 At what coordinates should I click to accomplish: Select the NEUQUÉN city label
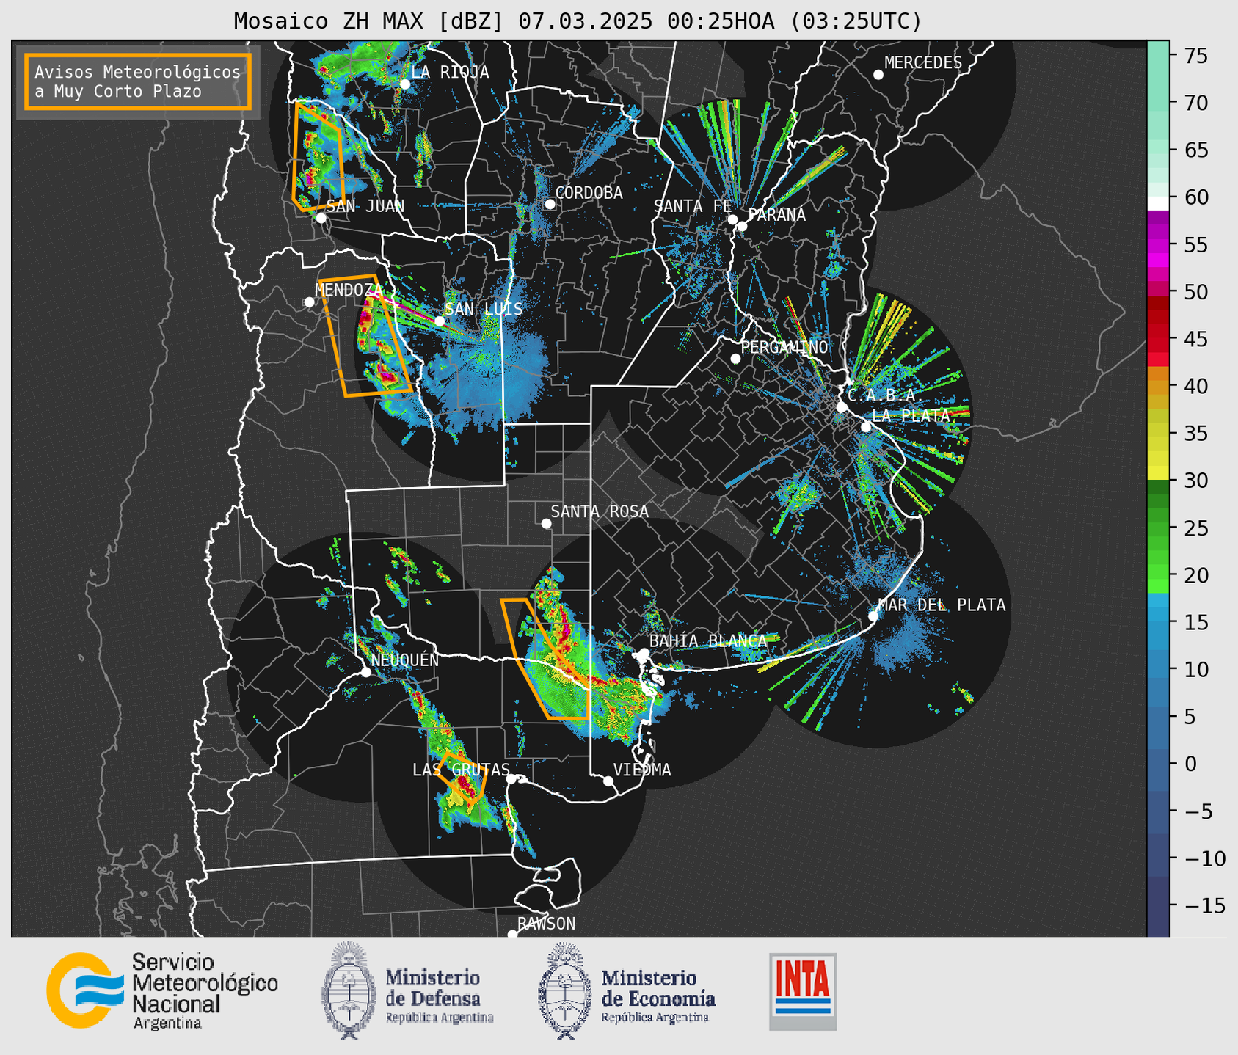[x=405, y=660]
